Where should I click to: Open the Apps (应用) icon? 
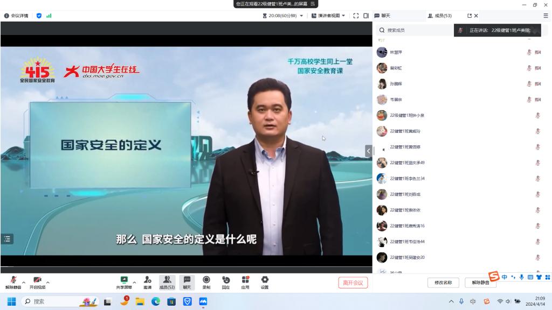(x=245, y=282)
